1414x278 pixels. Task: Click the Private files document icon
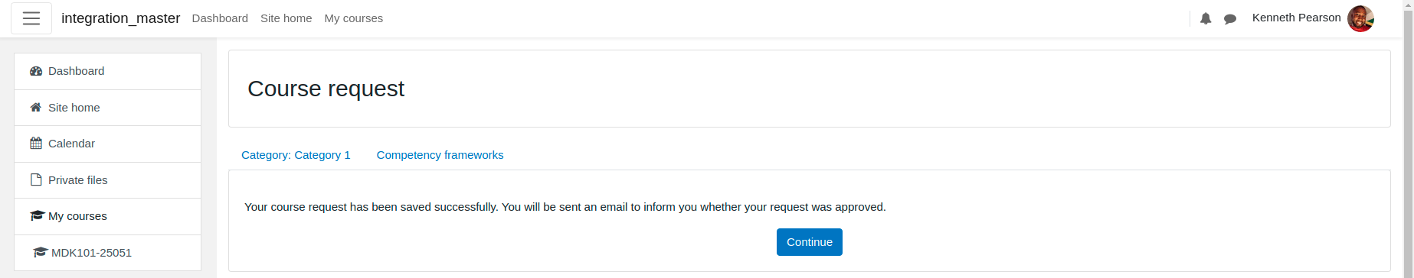pos(36,180)
